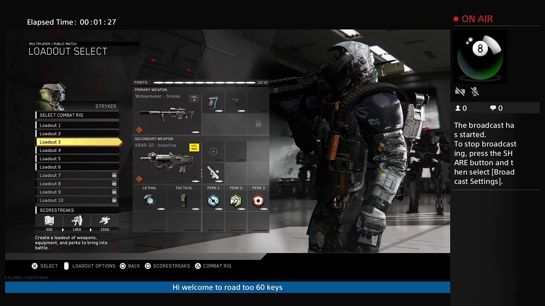545x306 pixels.
Task: Select Loadout 1
Action: click(77, 125)
